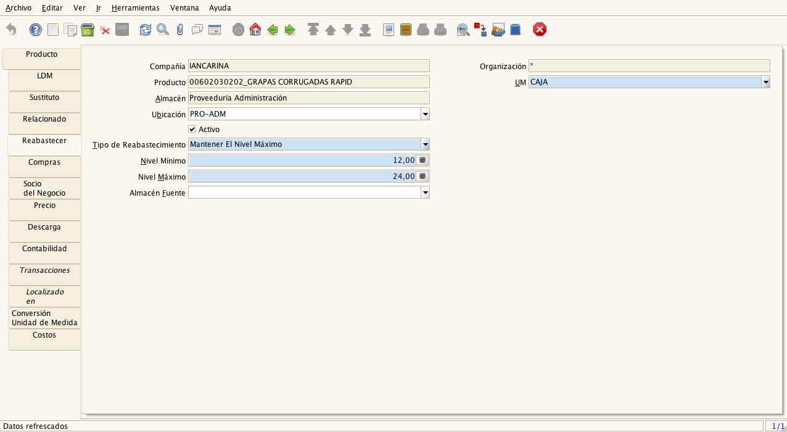Open the chat speech bubbles icon
This screenshot has height=432, width=787.
tap(197, 30)
